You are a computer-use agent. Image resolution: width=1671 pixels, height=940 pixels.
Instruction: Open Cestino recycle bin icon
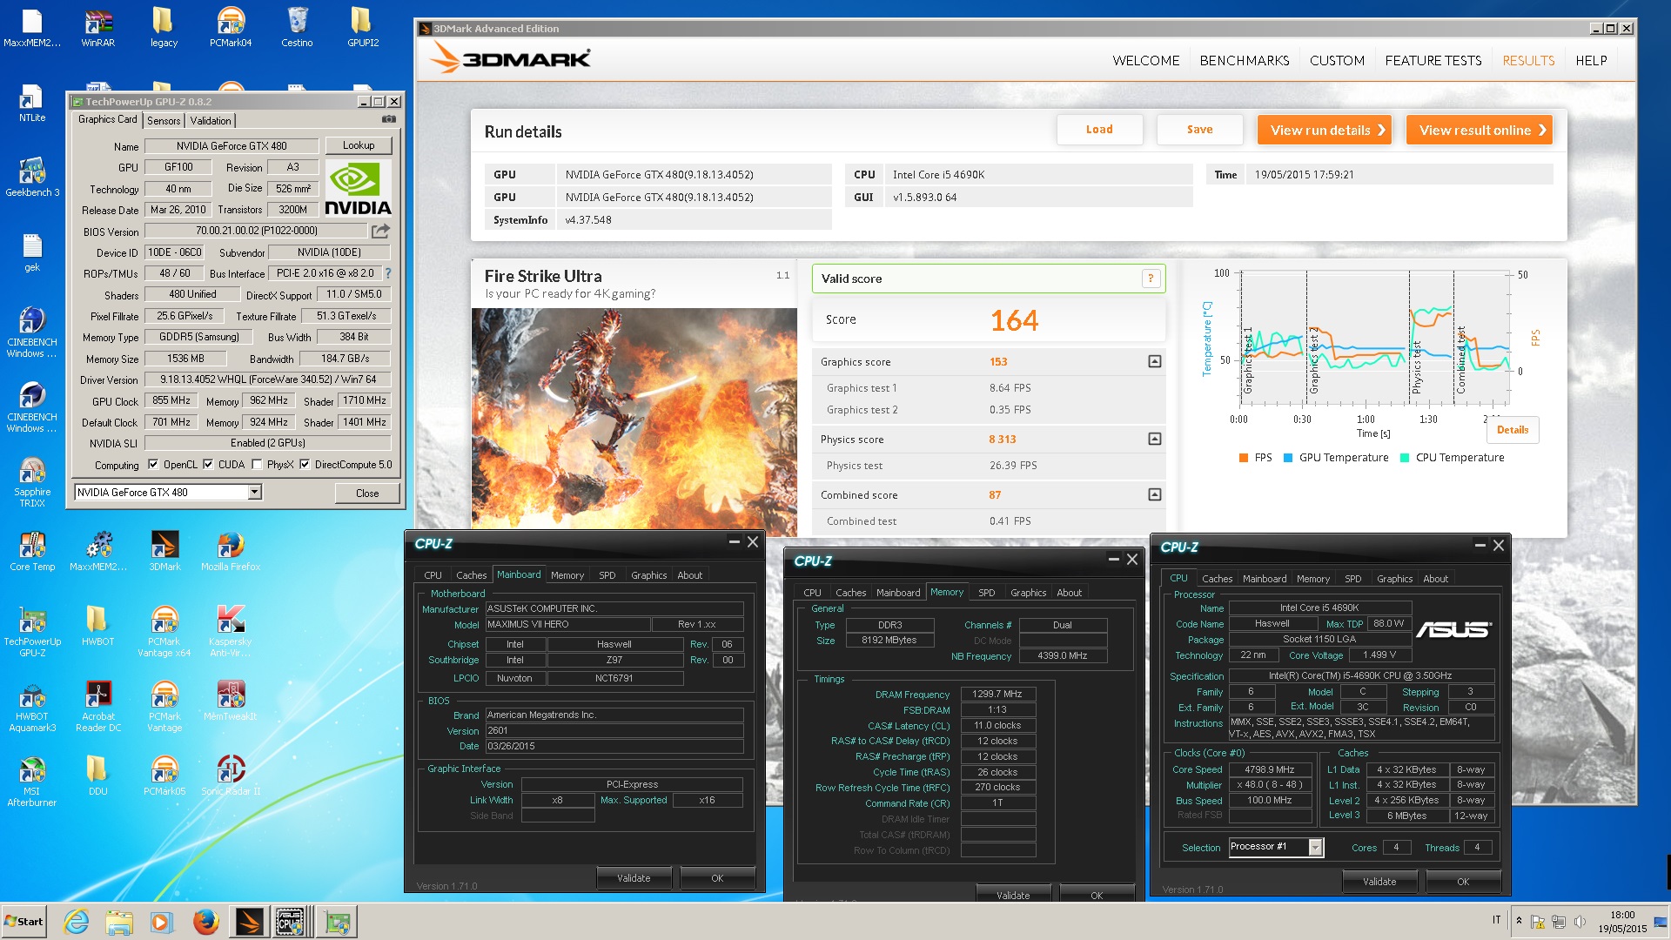pyautogui.click(x=297, y=26)
